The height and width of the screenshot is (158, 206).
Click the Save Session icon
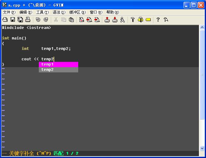pyautogui.click(x=115, y=20)
